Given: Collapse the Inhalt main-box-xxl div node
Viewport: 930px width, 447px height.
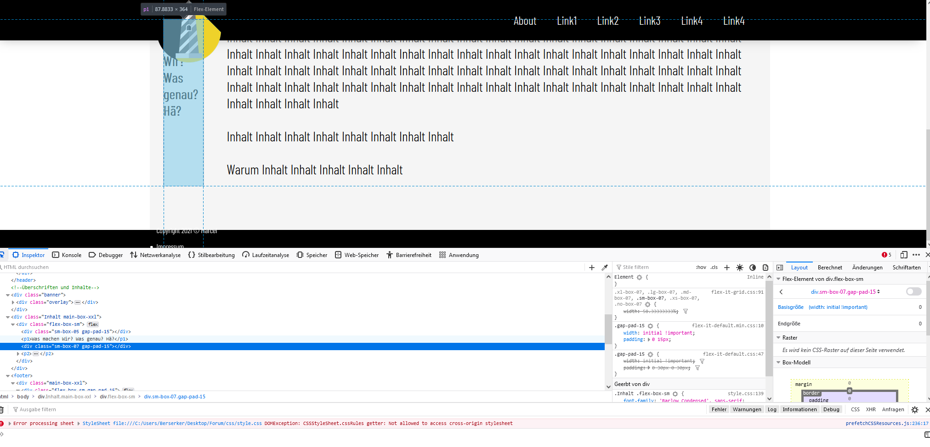Looking at the screenshot, I should (8, 317).
